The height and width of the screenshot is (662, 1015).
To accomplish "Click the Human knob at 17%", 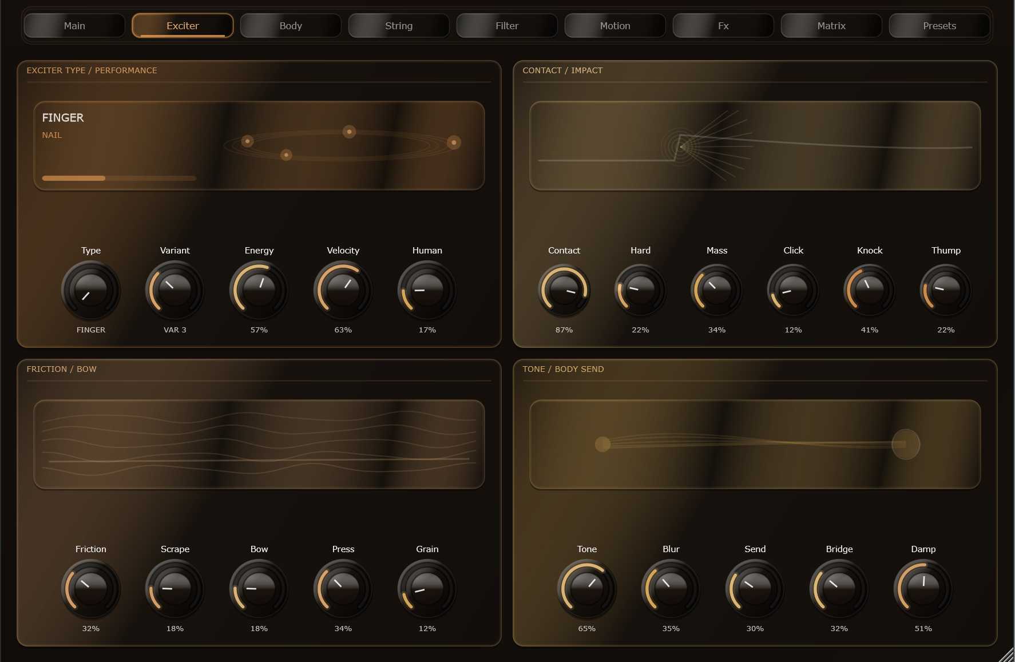I will coord(427,290).
